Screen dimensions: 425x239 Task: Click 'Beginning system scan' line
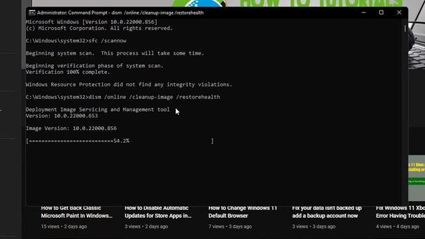pyautogui.click(x=115, y=53)
